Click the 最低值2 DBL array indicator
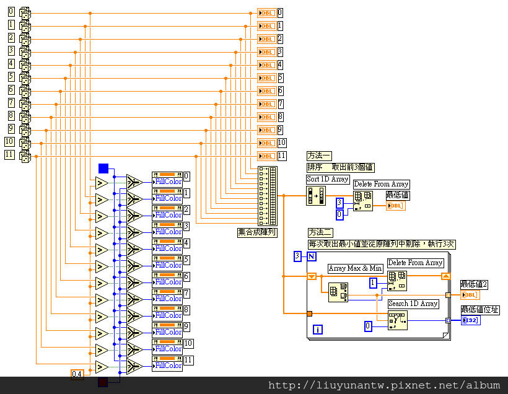This screenshot has height=394, width=508. (470, 295)
